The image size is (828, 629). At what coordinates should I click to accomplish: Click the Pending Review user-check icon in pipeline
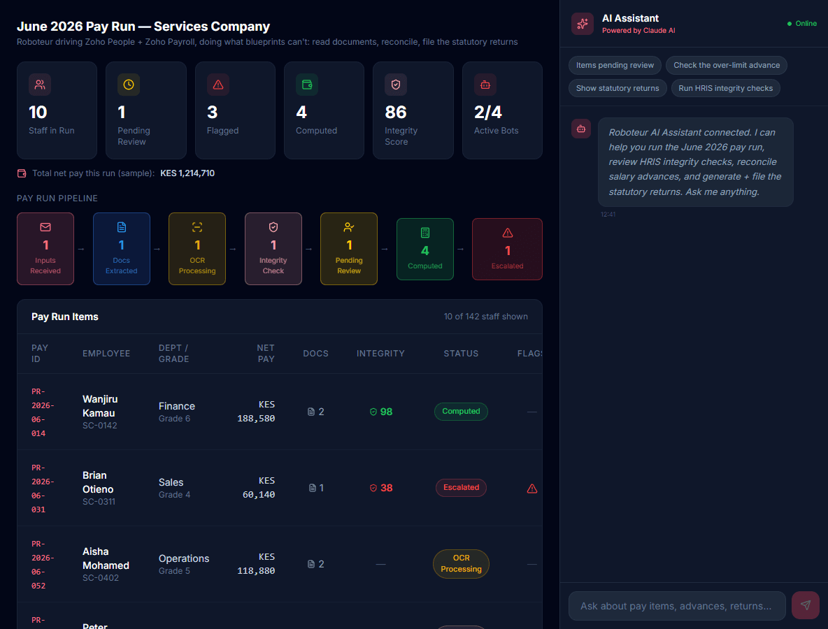(349, 227)
